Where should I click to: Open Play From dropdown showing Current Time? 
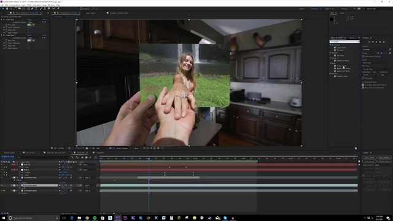point(376,69)
